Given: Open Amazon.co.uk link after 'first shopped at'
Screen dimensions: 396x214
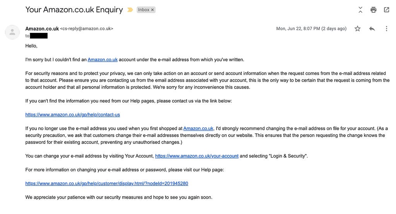Looking at the screenshot, I should [198, 129].
